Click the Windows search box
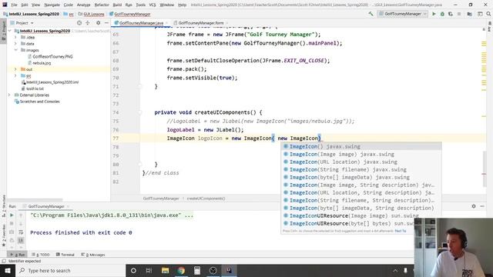 (70, 270)
